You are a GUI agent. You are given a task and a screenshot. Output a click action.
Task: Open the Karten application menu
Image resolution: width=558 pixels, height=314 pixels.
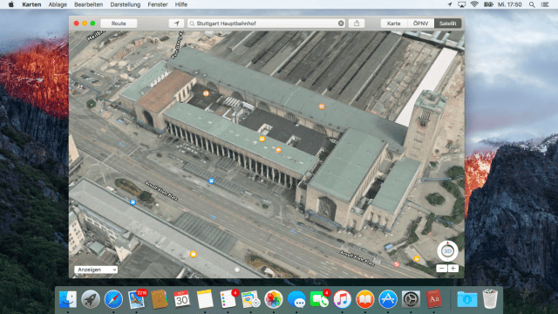[31, 4]
